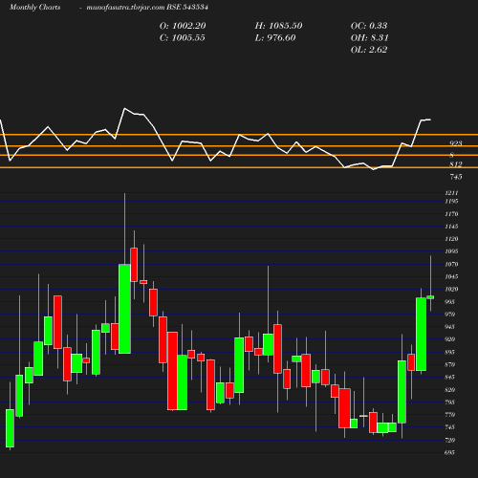
Task: Click the 970 price axis label
Action: pos(449,315)
